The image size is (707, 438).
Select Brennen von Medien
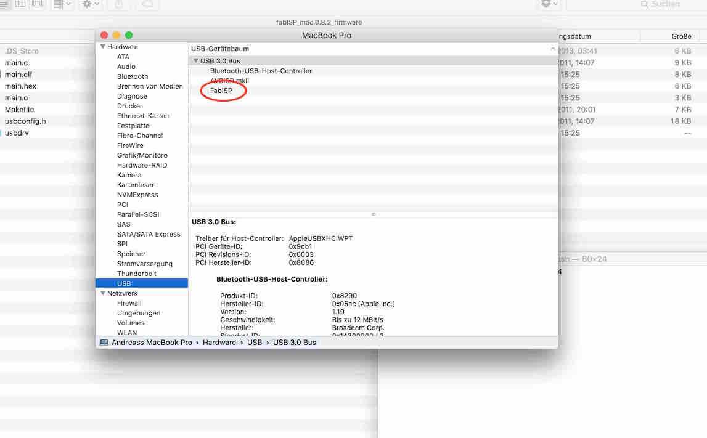(150, 86)
